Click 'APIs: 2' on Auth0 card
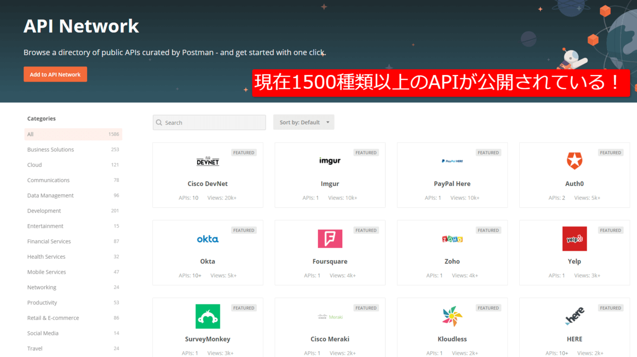The height and width of the screenshot is (357, 637). pos(557,198)
